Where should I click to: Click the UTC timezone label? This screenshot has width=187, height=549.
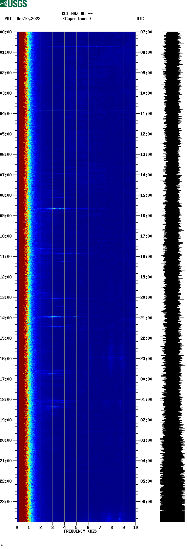point(140,19)
